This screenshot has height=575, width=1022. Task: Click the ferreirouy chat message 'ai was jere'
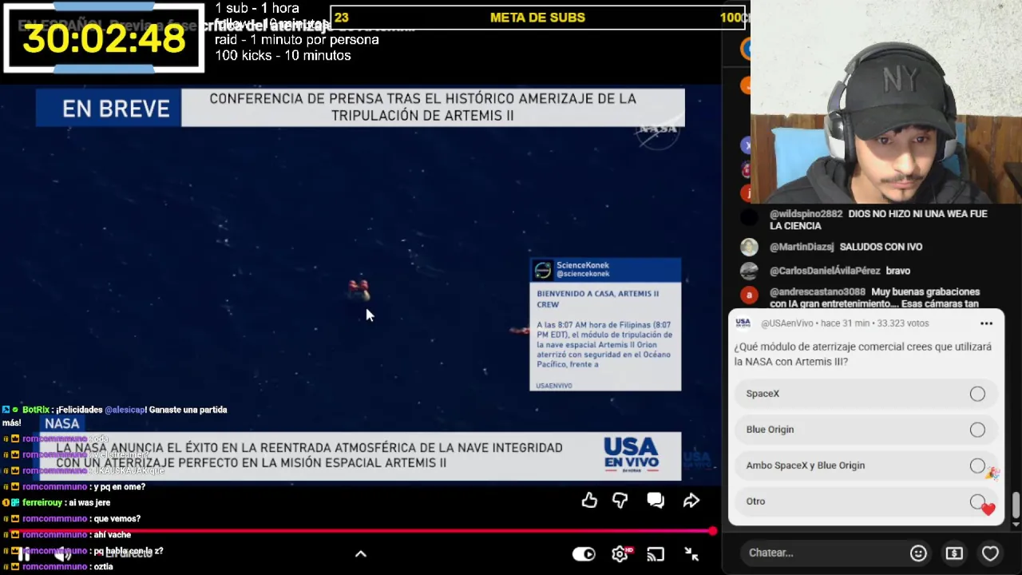pos(57,502)
